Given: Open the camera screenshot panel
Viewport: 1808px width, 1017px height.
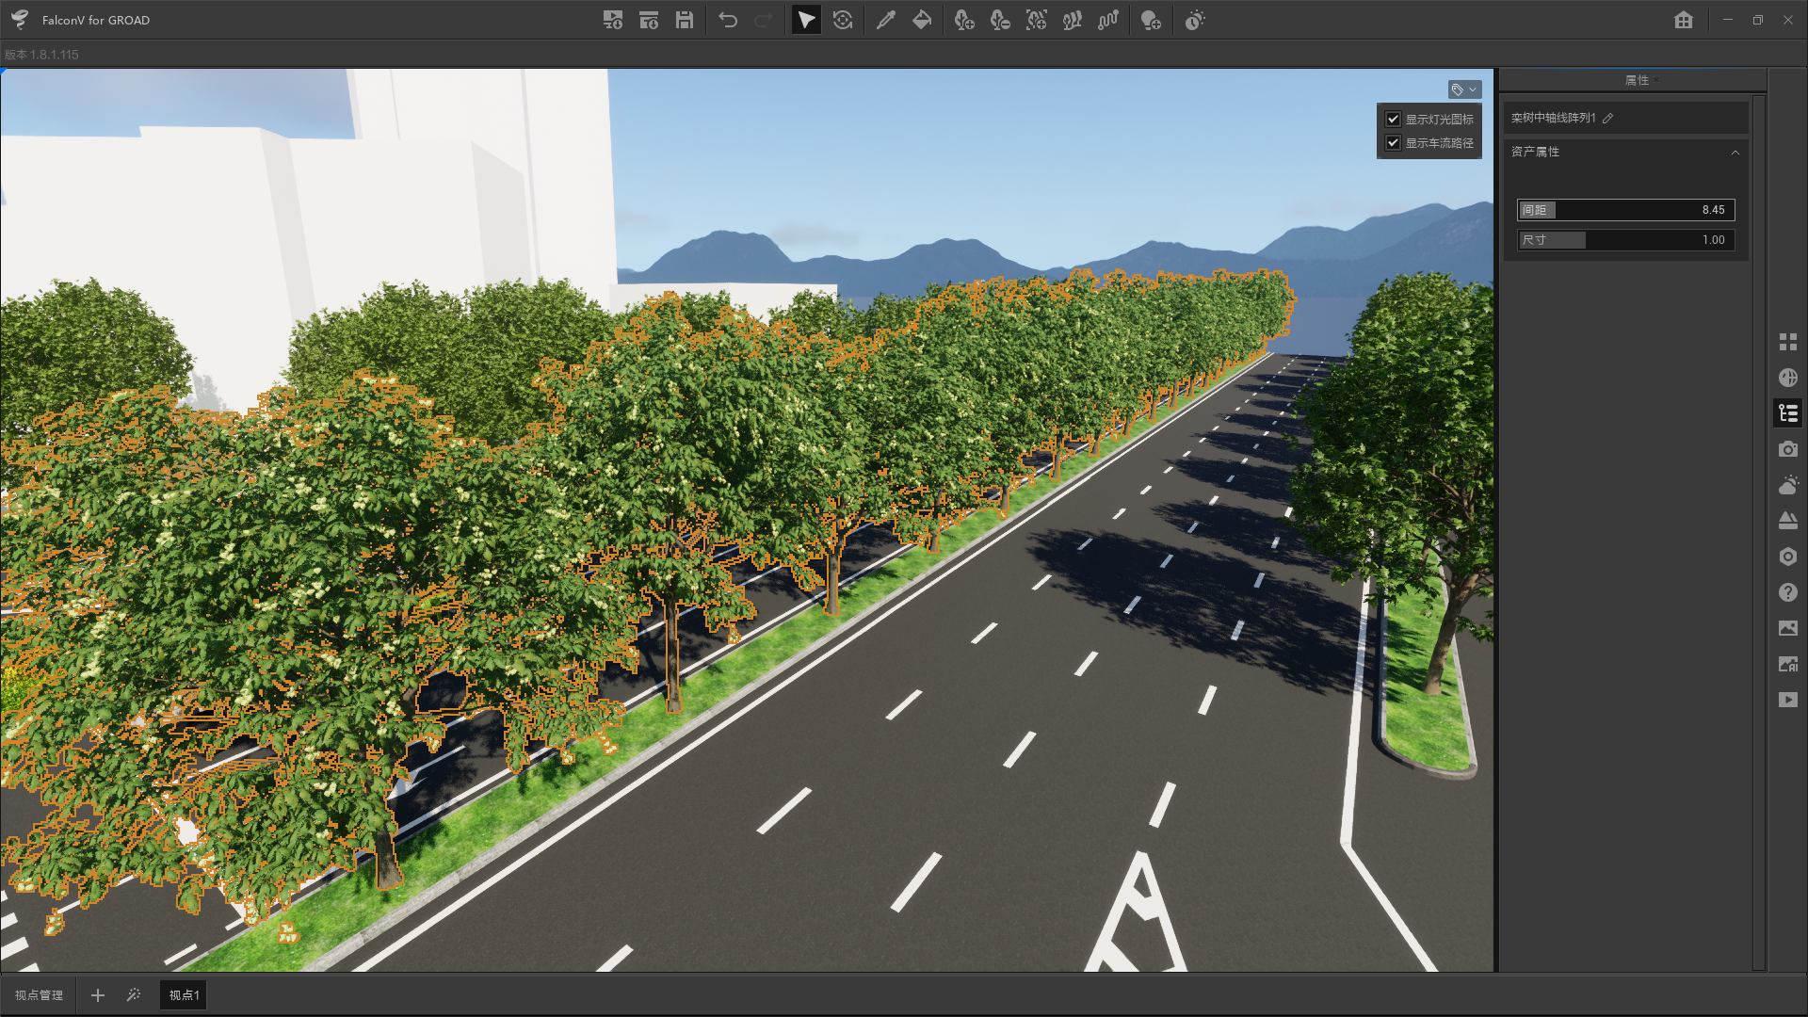Looking at the screenshot, I should click(x=1788, y=449).
